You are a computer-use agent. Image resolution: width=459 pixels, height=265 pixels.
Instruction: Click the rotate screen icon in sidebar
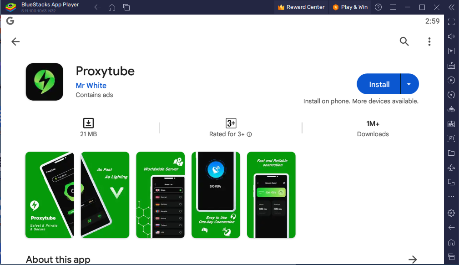tap(451, 182)
